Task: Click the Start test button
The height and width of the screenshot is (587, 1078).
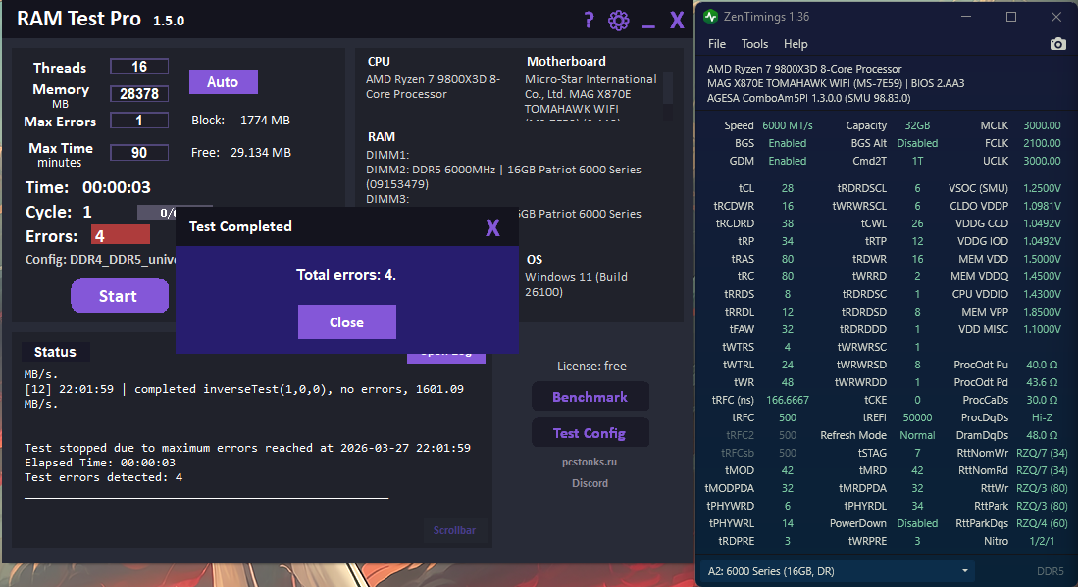Action: pos(119,296)
